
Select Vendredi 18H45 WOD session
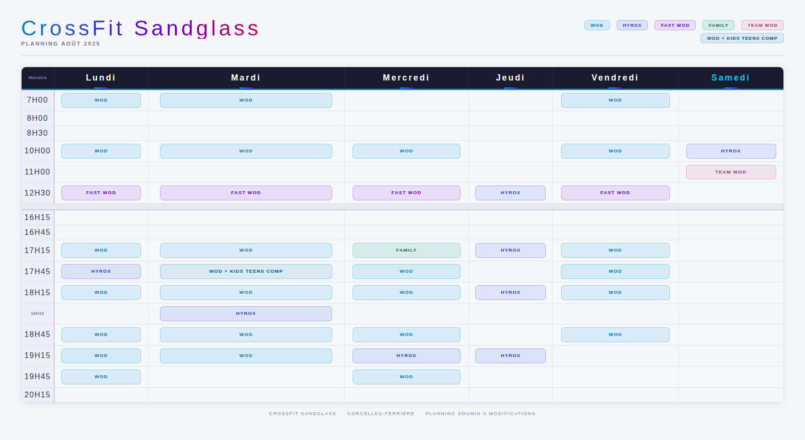615,335
